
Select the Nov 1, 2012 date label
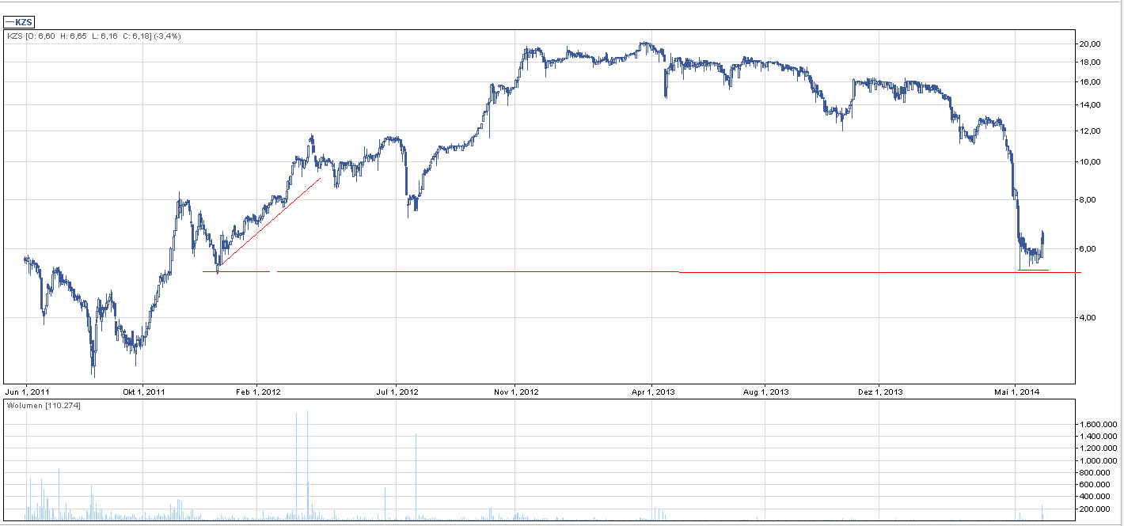pos(515,392)
